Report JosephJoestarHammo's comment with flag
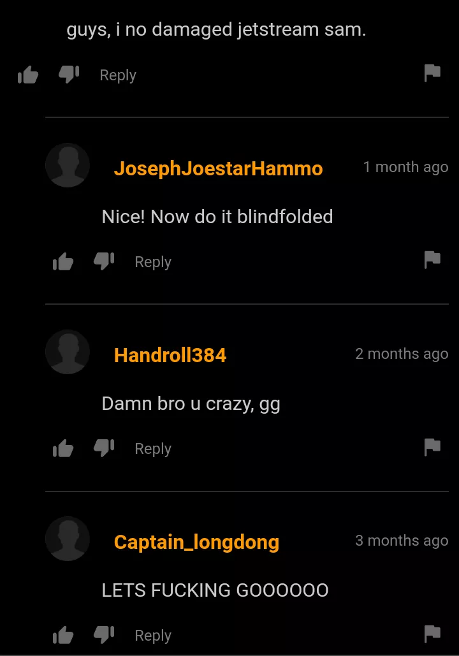Viewport: 459px width, 656px height. [x=432, y=260]
